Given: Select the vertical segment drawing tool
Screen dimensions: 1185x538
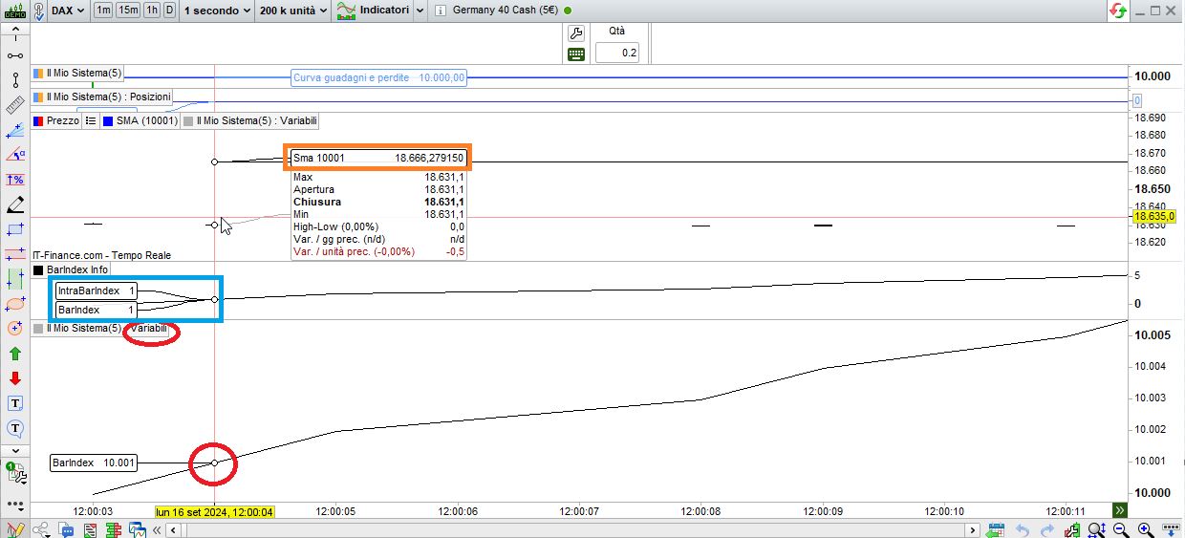Looking at the screenshot, I should (x=15, y=80).
